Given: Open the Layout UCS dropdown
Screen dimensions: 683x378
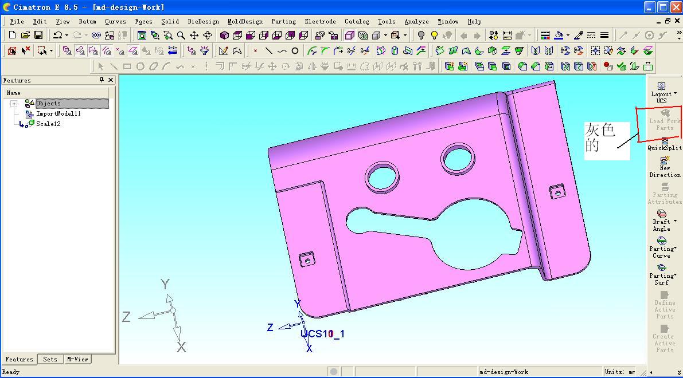Looking at the screenshot, I should 675,93.
